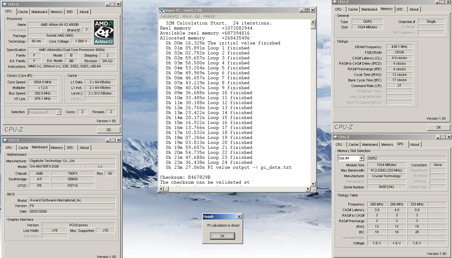
Task: Switch to Memory tab in top-left CPU-Z
Action: coord(57,12)
